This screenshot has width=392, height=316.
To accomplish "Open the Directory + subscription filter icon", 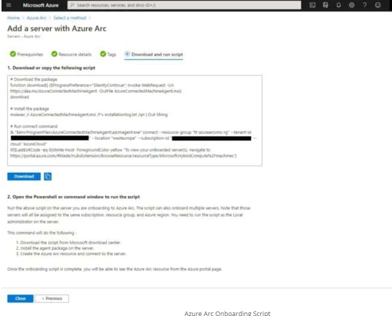I will (326, 5).
